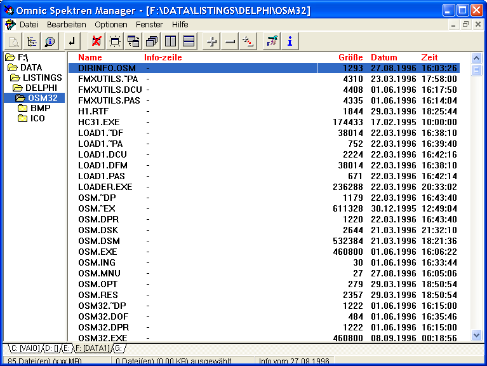The image size is (487, 366).
Task: Switch to the C: [VAIO] drive tab
Action: click(25, 348)
